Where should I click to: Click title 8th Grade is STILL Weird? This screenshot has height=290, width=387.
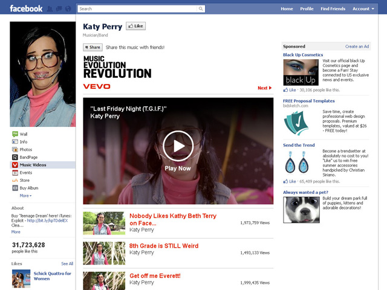tap(164, 246)
